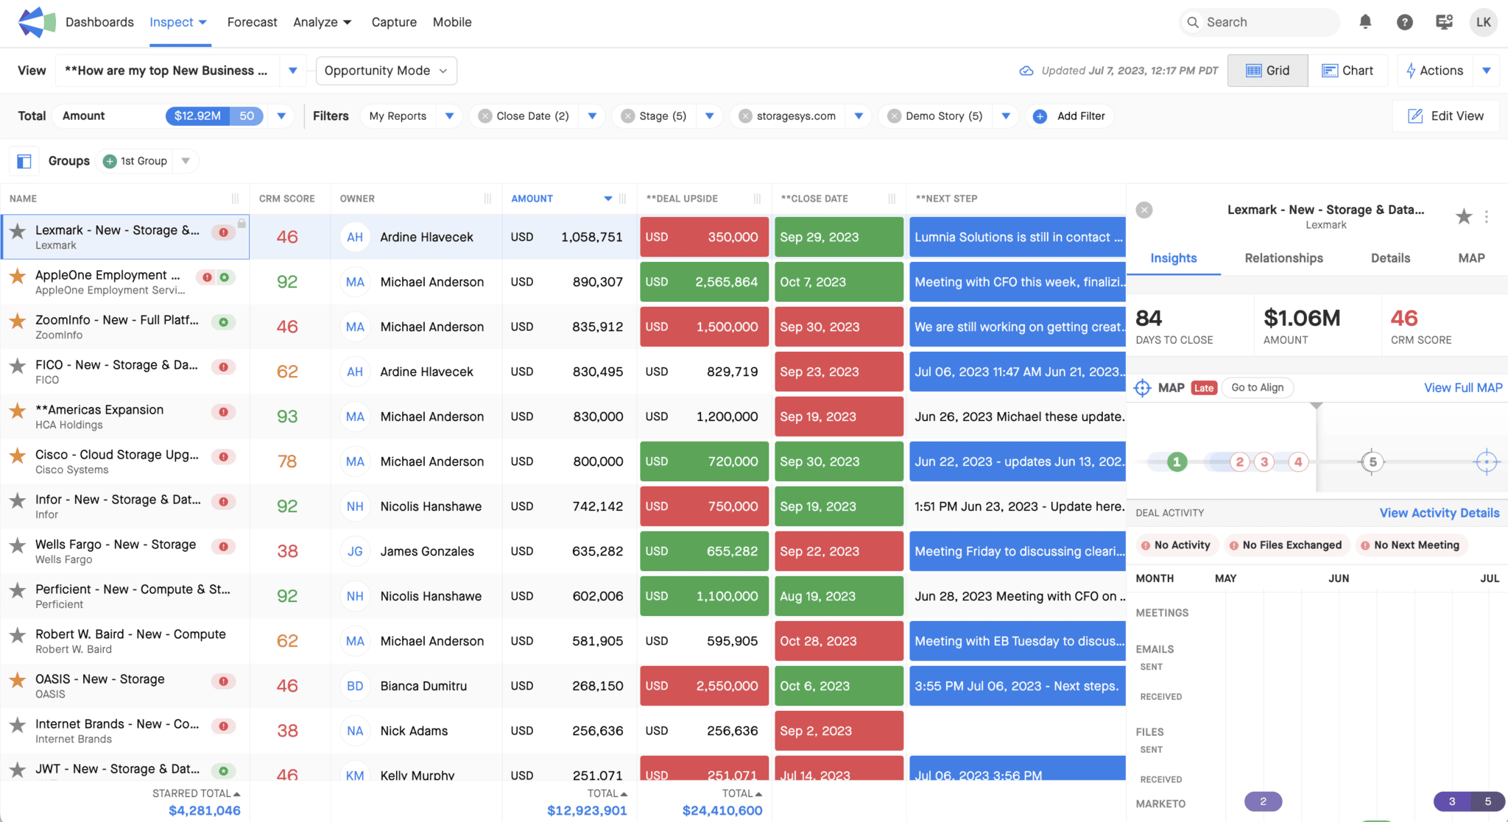This screenshot has width=1508, height=822.
Task: Select MAP milestone 5 on the timeline
Action: tap(1373, 462)
